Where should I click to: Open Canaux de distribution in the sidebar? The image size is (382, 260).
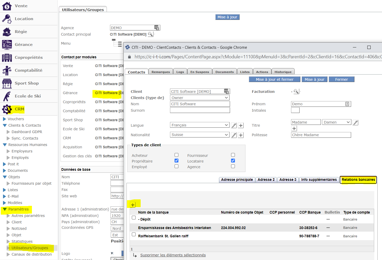[x=32, y=254]
